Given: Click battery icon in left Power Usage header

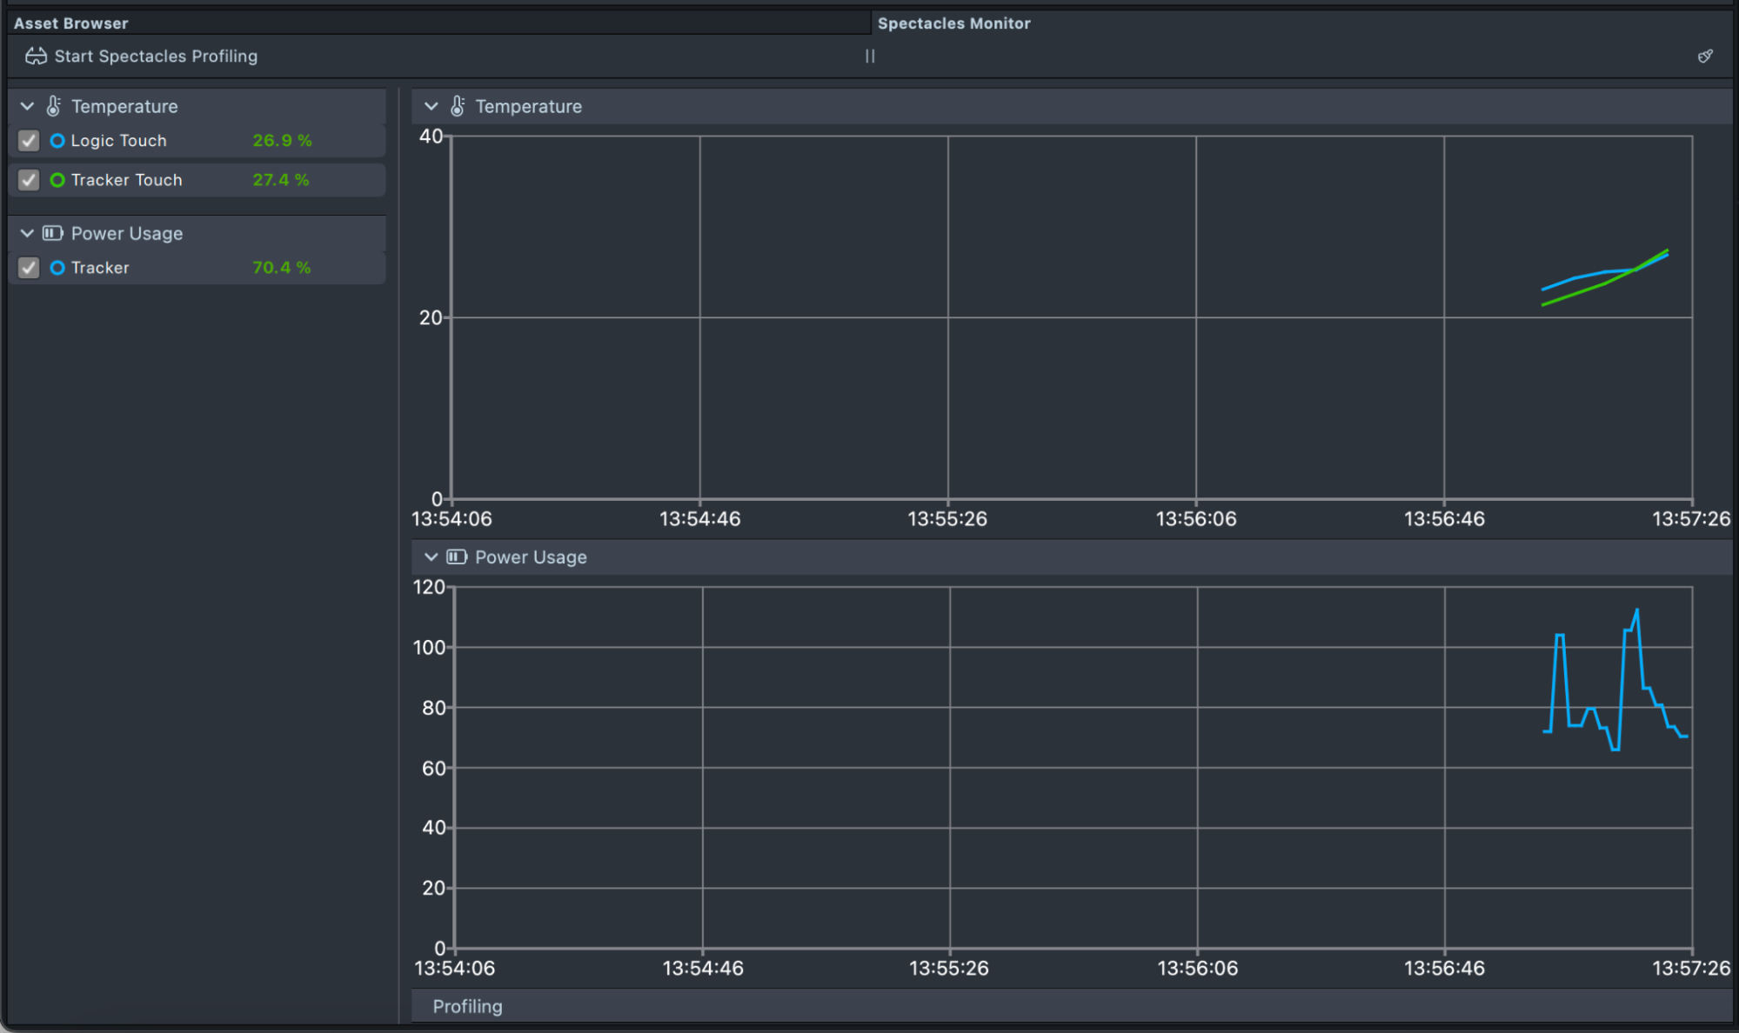Looking at the screenshot, I should [53, 233].
